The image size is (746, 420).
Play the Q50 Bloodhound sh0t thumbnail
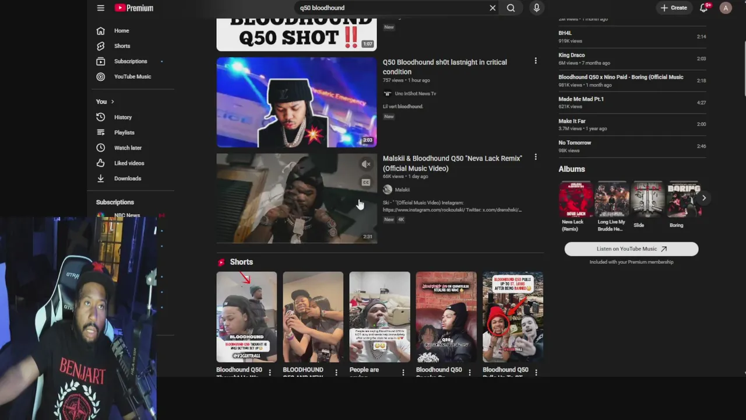297,102
